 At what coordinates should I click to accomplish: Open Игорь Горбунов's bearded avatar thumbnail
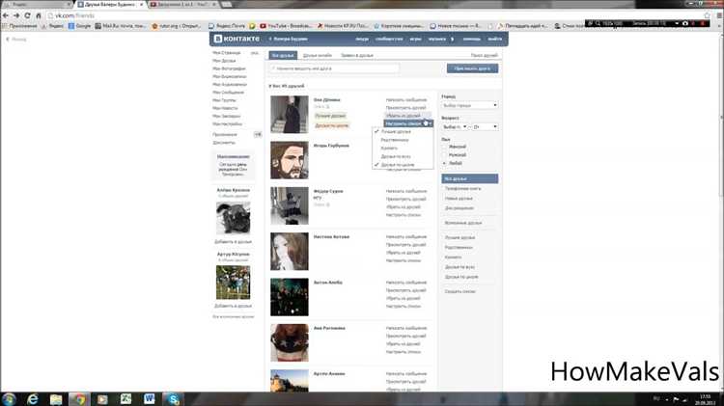click(x=289, y=160)
